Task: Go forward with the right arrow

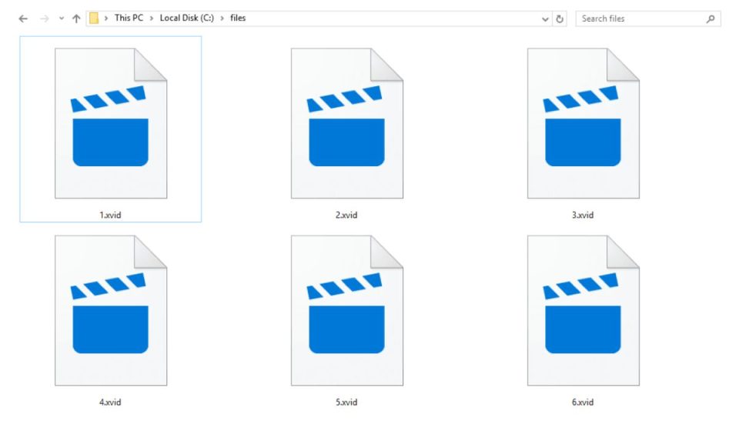Action: coord(45,18)
